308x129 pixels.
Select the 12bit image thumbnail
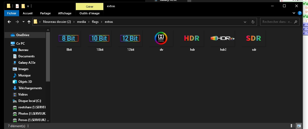pyautogui.click(x=130, y=38)
